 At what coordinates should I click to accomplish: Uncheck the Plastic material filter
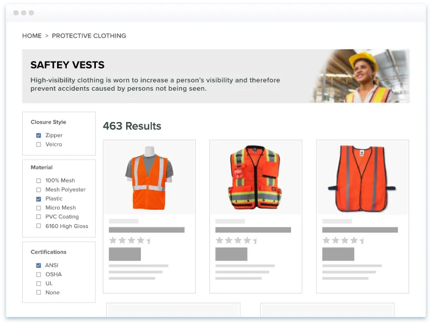coord(39,198)
